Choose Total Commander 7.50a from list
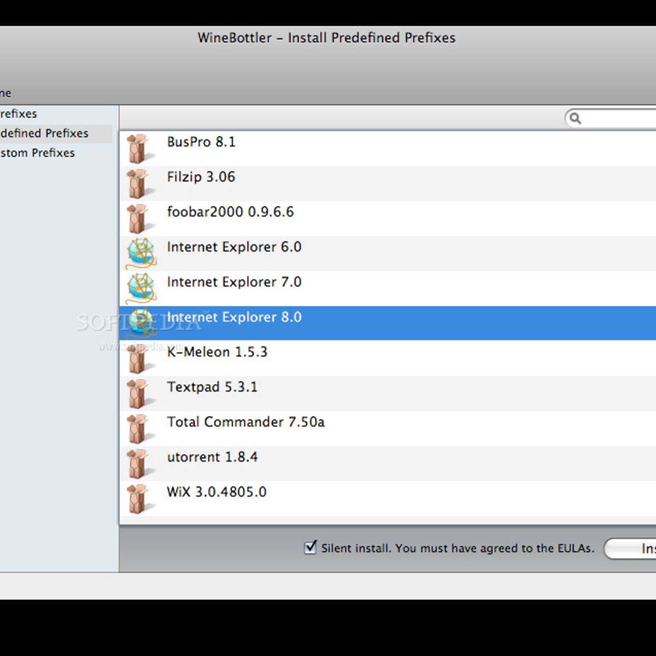 pyautogui.click(x=245, y=423)
